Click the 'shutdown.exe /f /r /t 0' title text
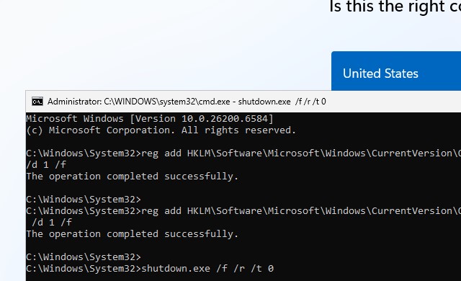The image size is (461, 281). [282, 102]
